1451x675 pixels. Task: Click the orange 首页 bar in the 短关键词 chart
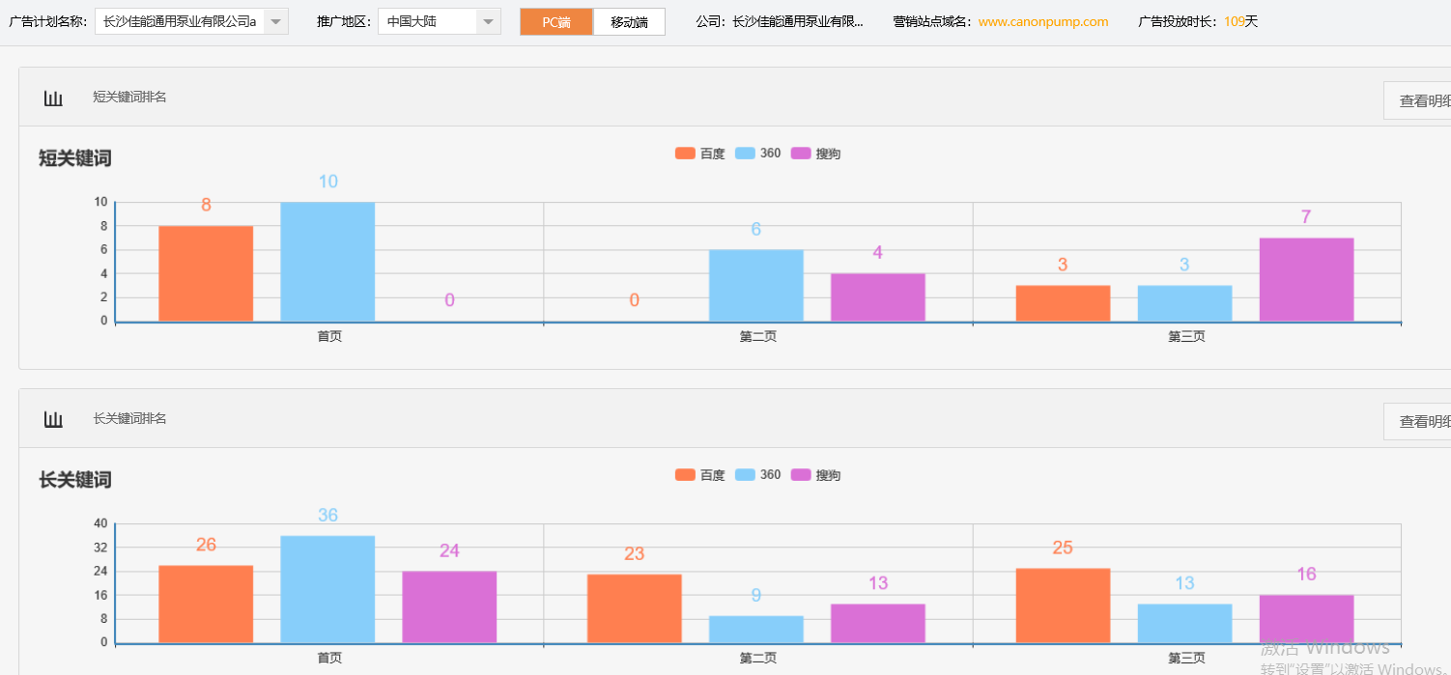tap(205, 275)
